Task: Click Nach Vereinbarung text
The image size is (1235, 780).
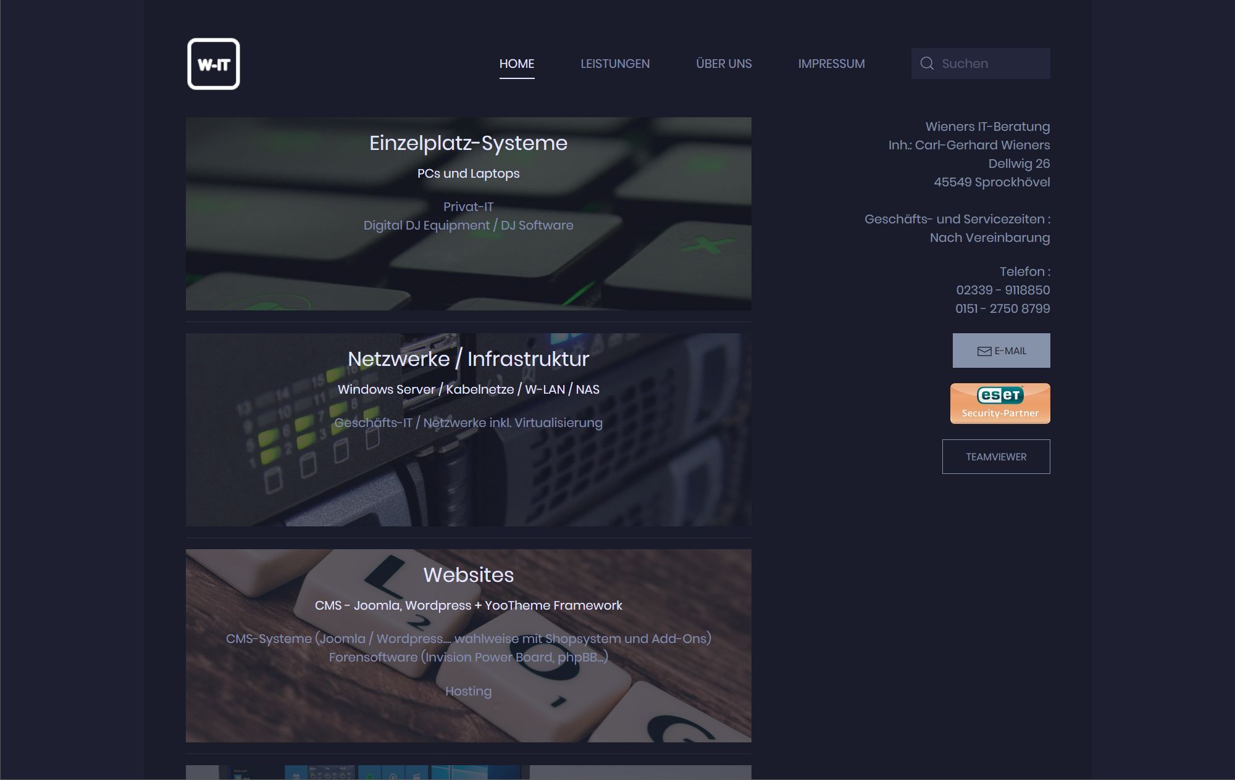Action: coord(990,238)
